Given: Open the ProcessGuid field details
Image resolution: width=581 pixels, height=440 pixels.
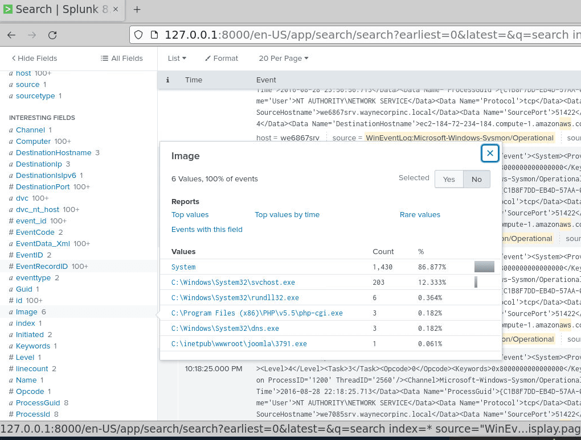Looking at the screenshot, I should (x=38, y=404).
